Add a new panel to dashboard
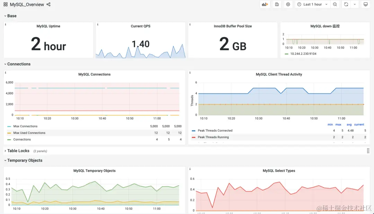Screen dimensions: 374x214 click(x=265, y=4)
